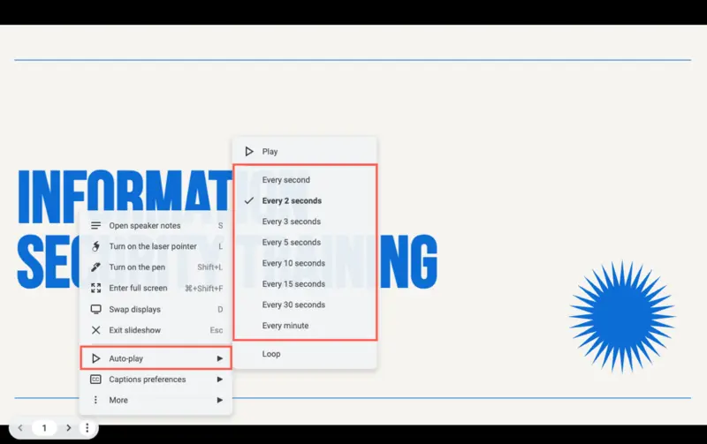Image resolution: width=707 pixels, height=444 pixels.
Task: Click Play label in auto-play submenu
Action: (x=270, y=152)
